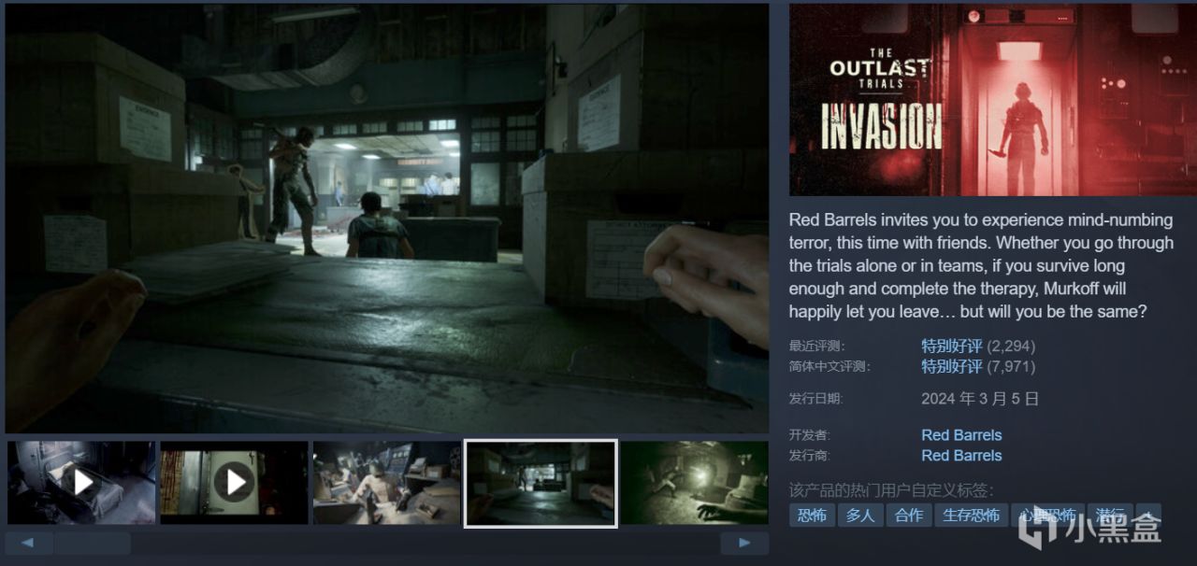Open the 生存恐怖 tag

971,515
